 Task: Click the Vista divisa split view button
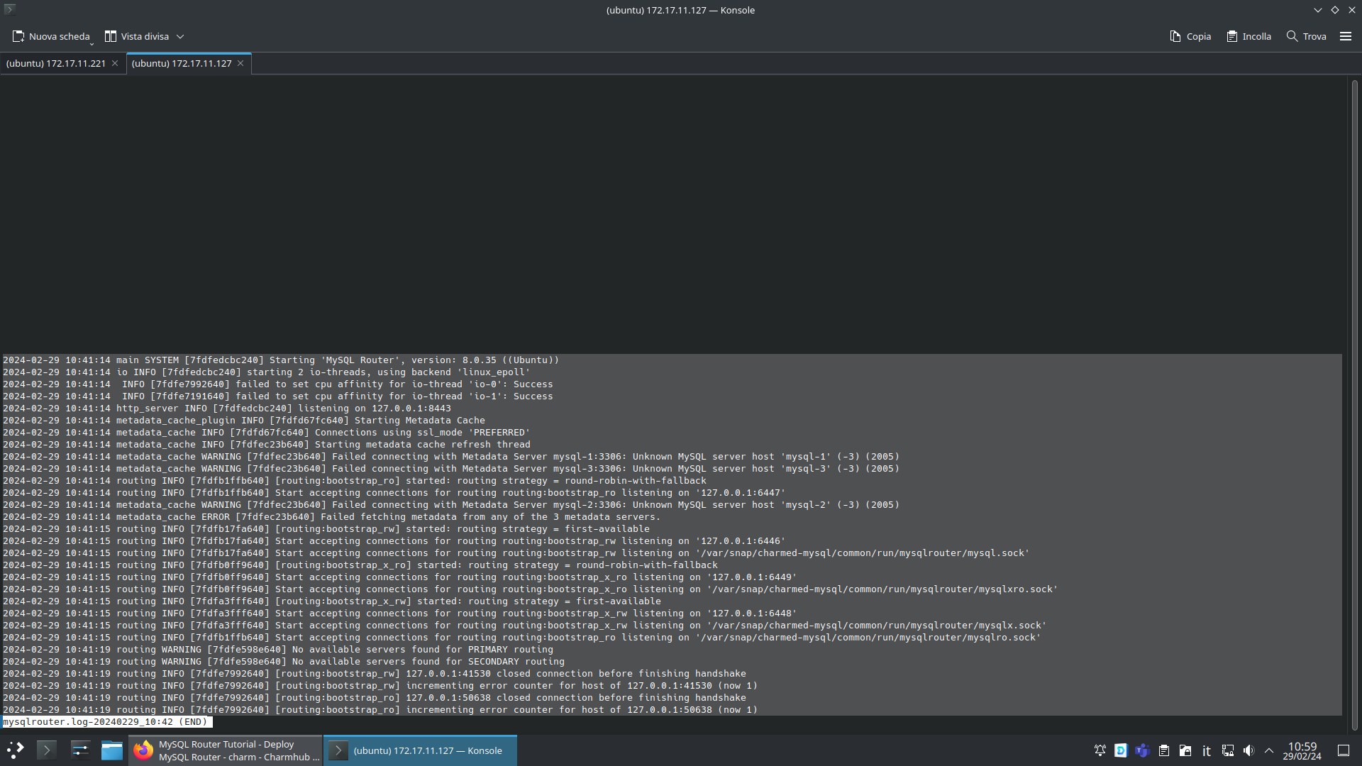137,36
